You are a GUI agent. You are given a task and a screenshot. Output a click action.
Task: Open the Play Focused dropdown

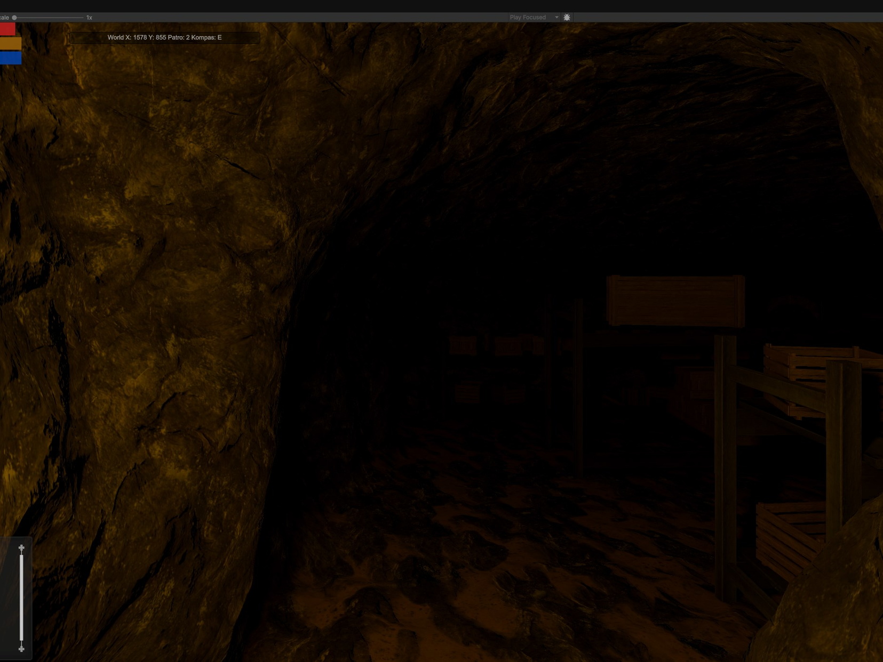529,17
